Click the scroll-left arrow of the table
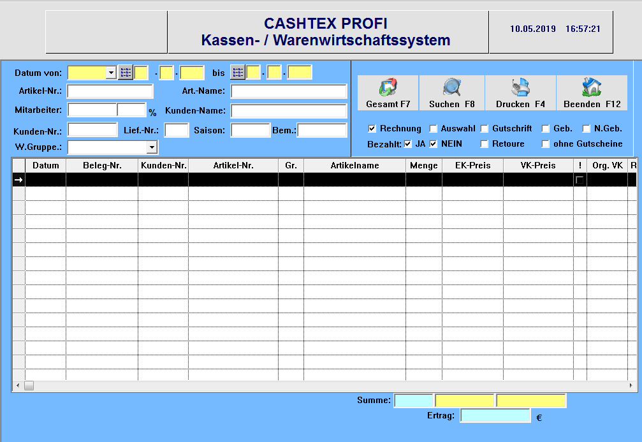Image resolution: width=642 pixels, height=442 pixels. coord(18,385)
